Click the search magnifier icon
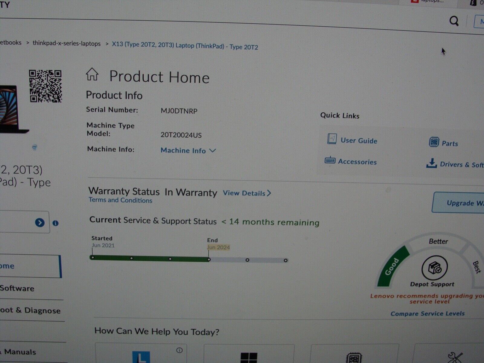This screenshot has width=484, height=363. coord(454,21)
